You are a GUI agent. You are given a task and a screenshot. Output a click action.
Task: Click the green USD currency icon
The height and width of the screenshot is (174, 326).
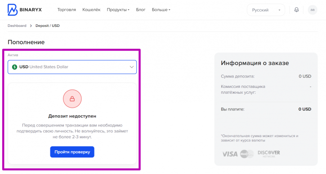pyautogui.click(x=14, y=67)
